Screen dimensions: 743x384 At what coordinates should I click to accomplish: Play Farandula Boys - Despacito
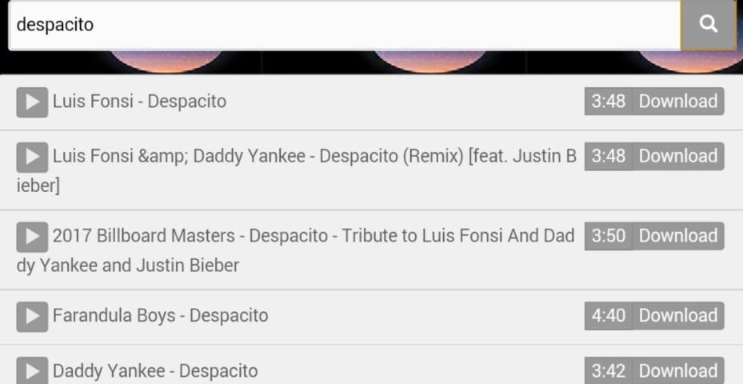tap(32, 316)
